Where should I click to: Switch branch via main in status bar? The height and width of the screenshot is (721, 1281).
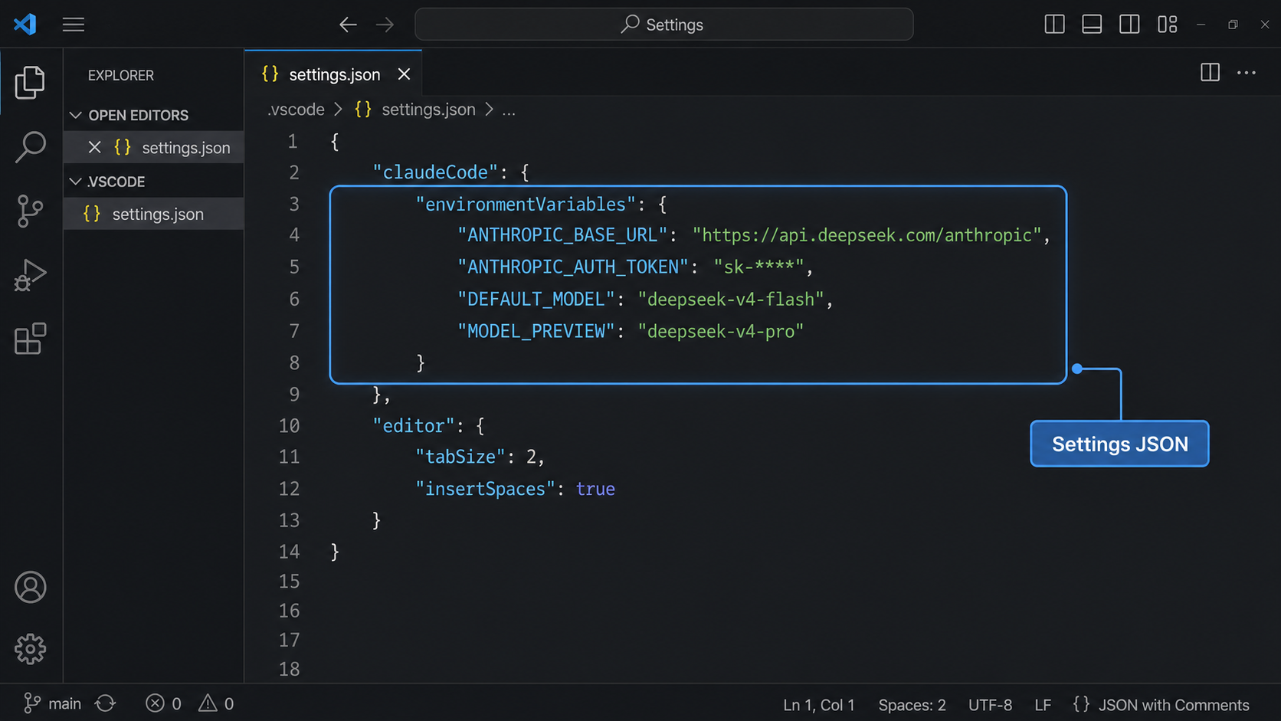click(x=52, y=703)
